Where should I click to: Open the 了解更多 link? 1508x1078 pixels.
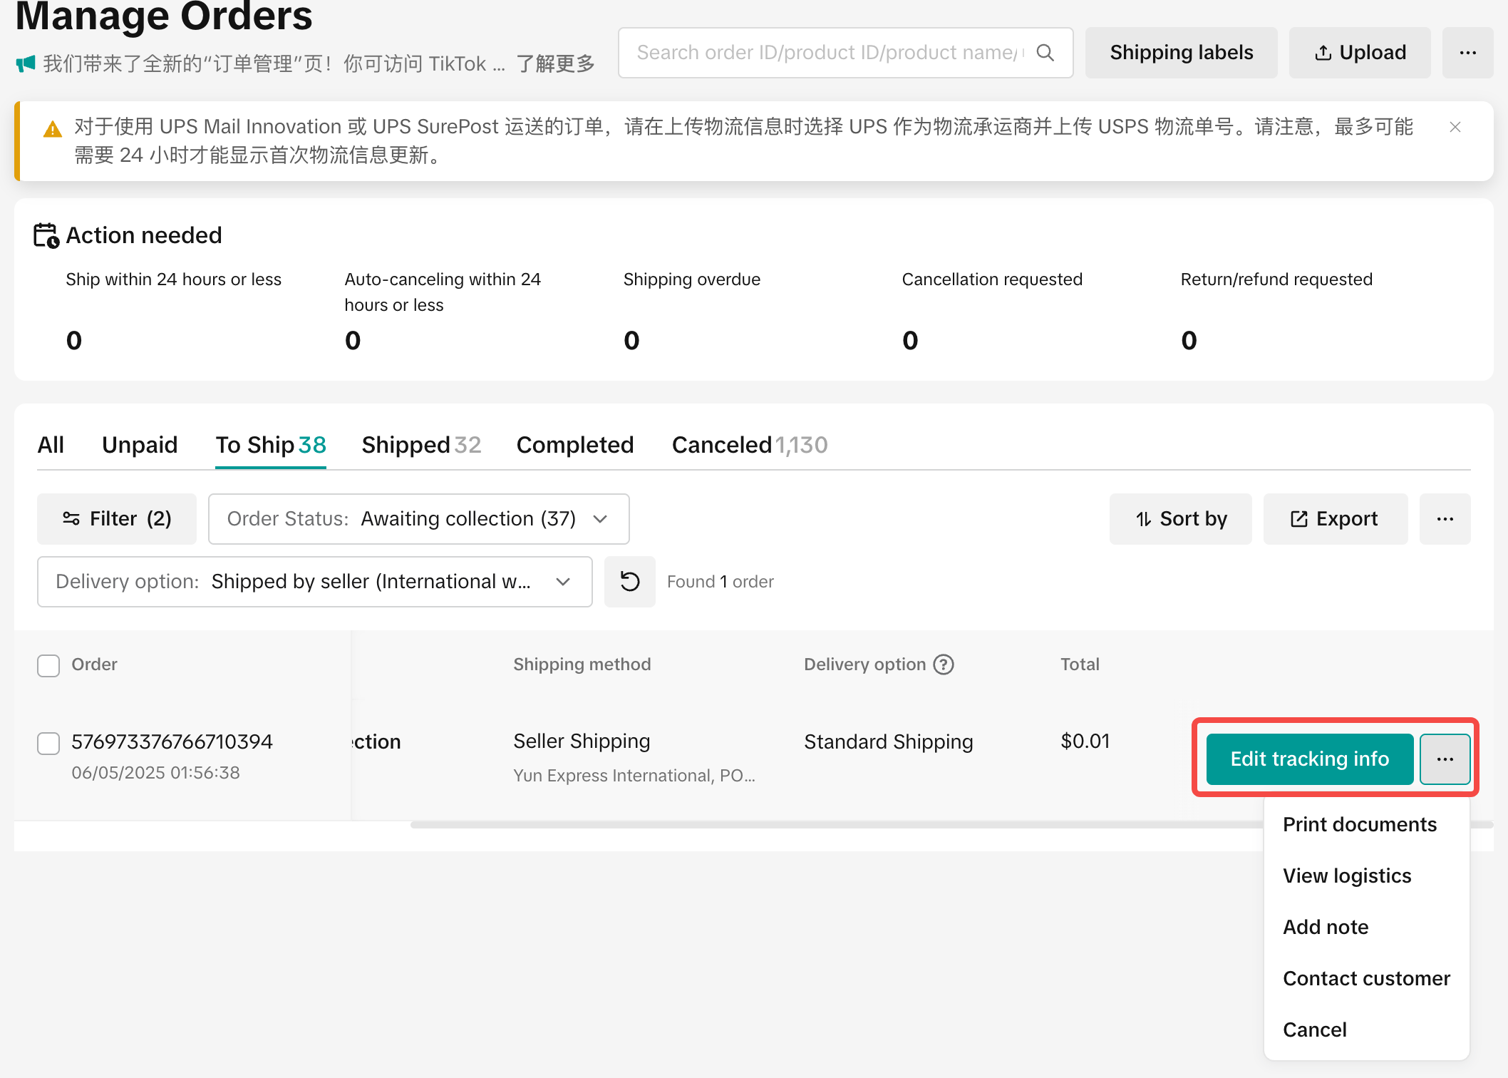pyautogui.click(x=555, y=64)
